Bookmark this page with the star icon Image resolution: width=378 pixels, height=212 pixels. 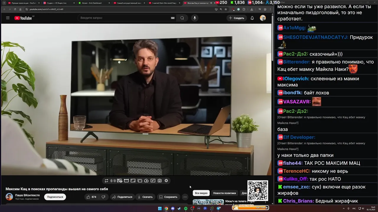click(x=226, y=9)
